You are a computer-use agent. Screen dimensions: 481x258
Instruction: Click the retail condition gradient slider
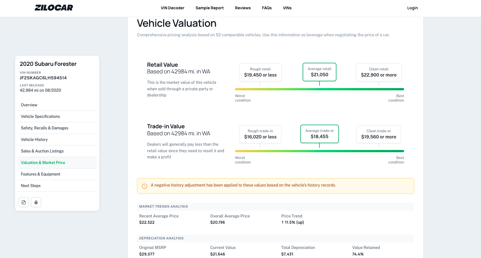pyautogui.click(x=319, y=89)
